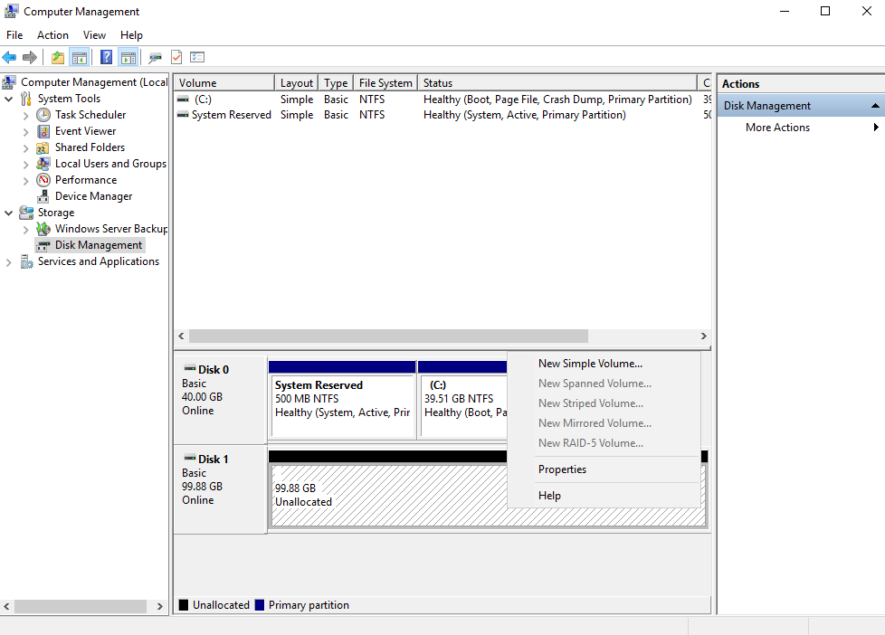Click the Shared Folders icon
This screenshot has height=635, width=885.
[43, 147]
